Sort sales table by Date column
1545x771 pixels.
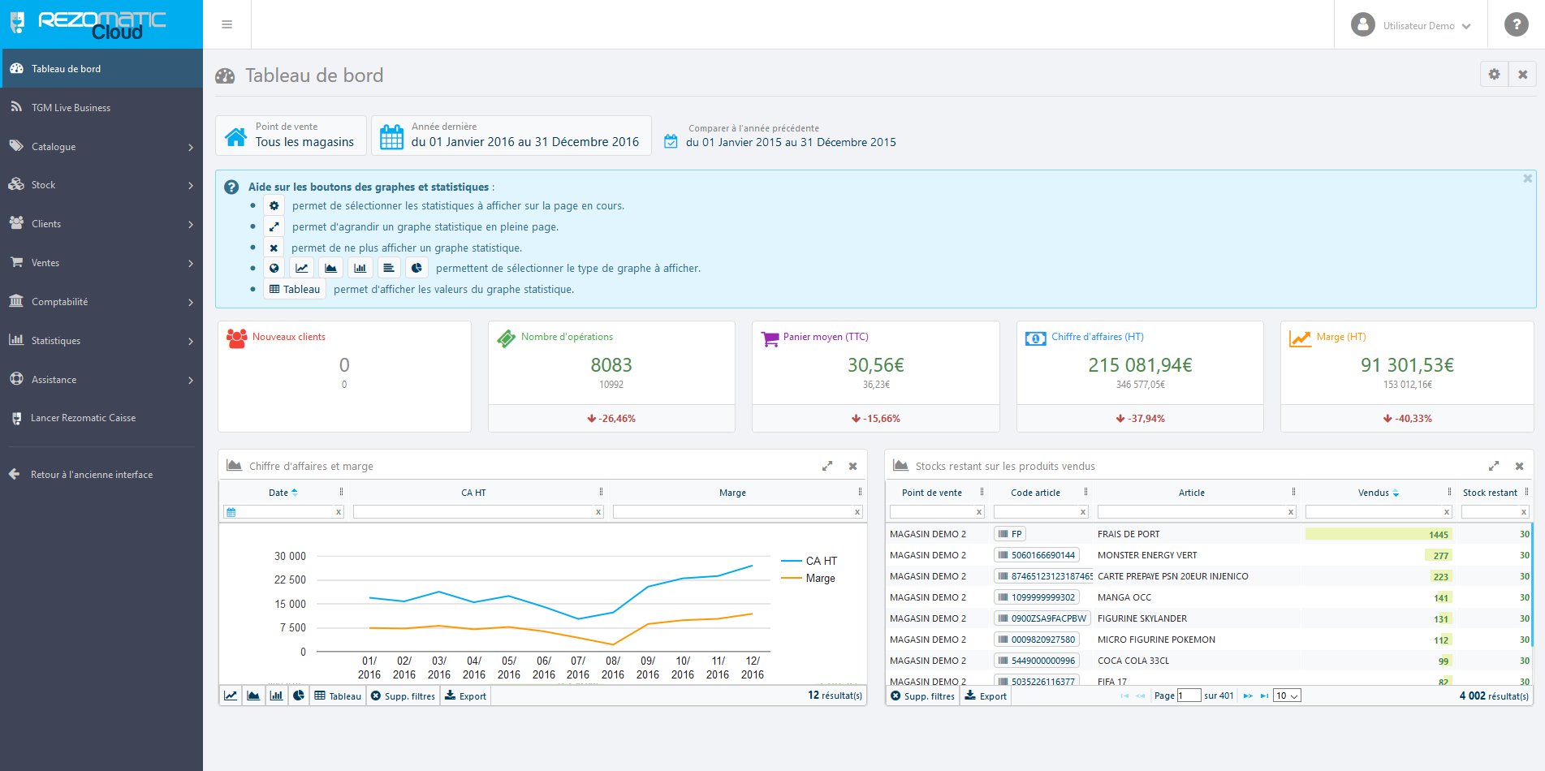click(x=283, y=493)
